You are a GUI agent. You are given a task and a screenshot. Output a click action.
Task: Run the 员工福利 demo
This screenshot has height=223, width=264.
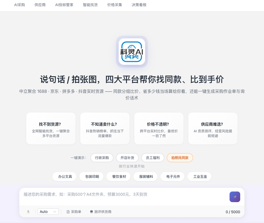pos(153,158)
